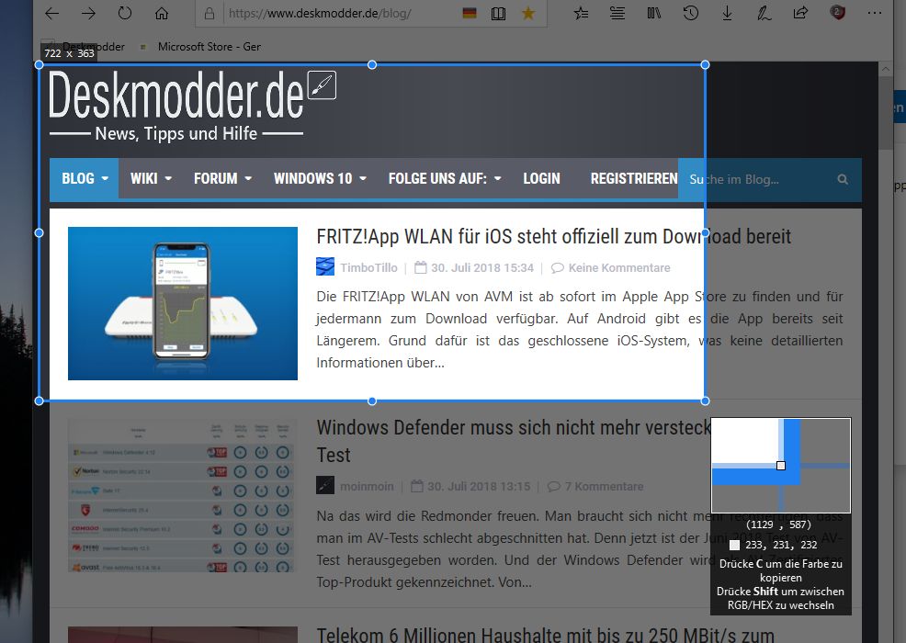Open the books library icon in toolbar
Viewport: 906px width, 643px height.
click(654, 13)
